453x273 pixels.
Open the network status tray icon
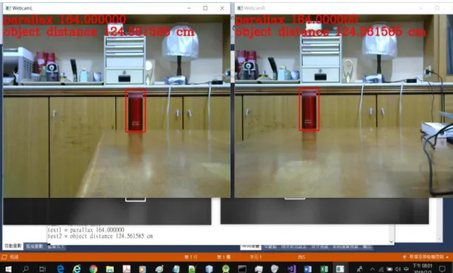[x=381, y=269]
